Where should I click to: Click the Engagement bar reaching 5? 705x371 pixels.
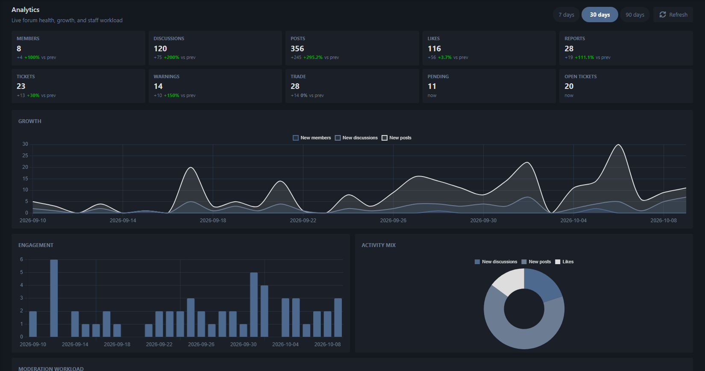click(254, 304)
